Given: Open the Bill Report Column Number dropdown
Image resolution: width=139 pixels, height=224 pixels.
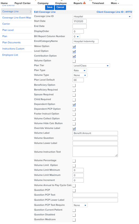Looking at the screenshot, I should coord(76,36).
